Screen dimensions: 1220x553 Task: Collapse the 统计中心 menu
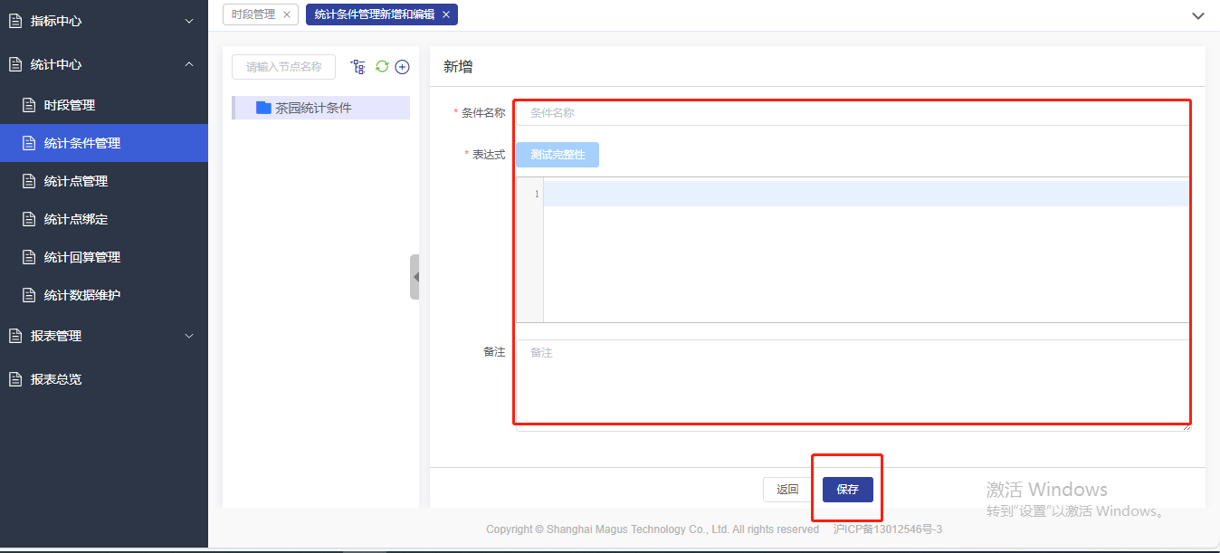(188, 64)
